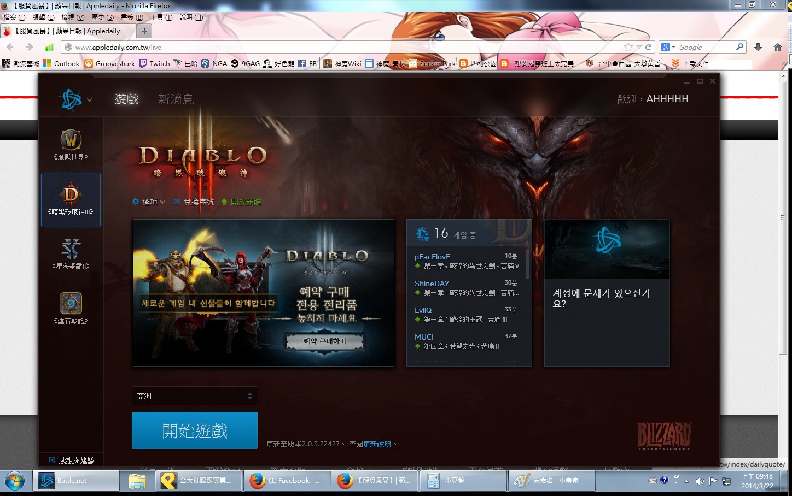Click Firefox forward arrow button
This screenshot has width=792, height=496.
click(x=30, y=47)
